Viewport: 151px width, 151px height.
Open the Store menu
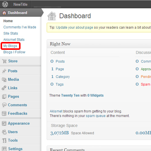point(21,61)
